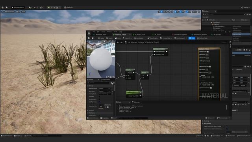
Task: Click the white sphere in the material preview
Action: [101, 59]
